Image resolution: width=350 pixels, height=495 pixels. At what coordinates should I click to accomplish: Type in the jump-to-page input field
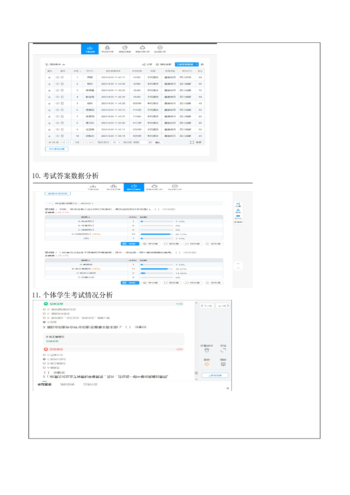(143, 142)
